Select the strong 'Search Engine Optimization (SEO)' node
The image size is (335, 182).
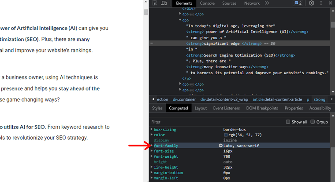(240, 55)
